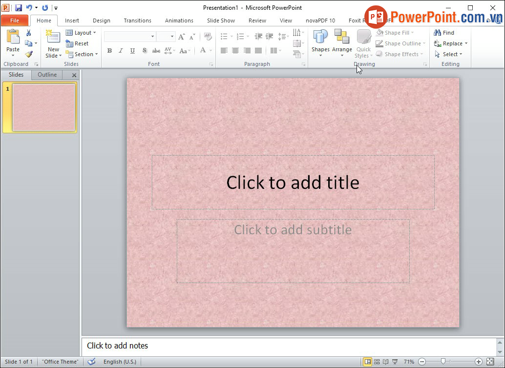
Task: Click the Format Painter brush icon
Action: tap(29, 54)
